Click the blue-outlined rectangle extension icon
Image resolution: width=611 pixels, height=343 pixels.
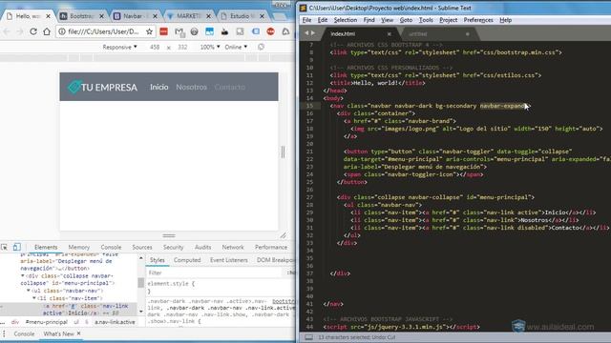[x=255, y=31]
